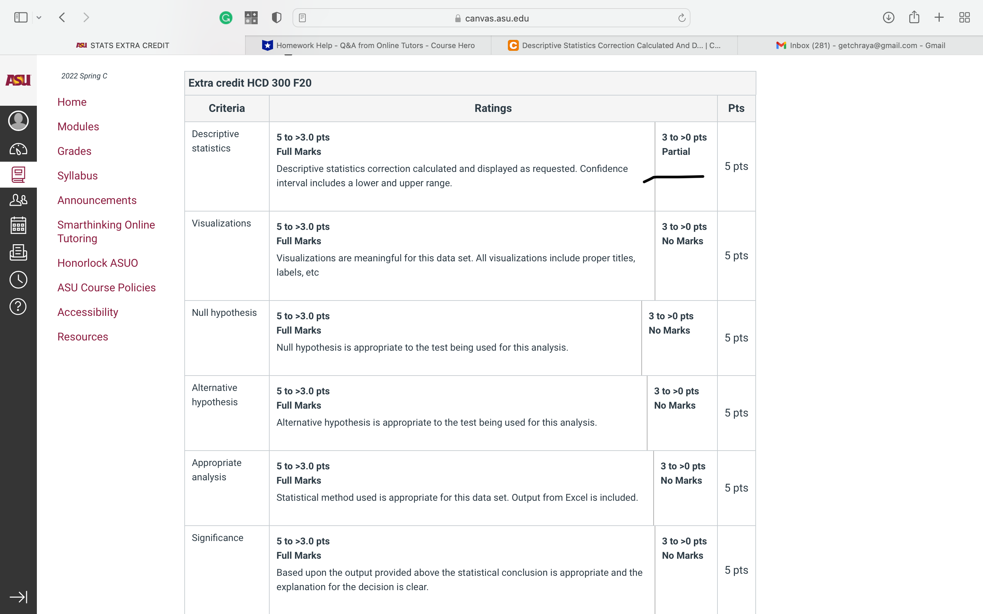
Task: Open the Groups people icon
Action: (18, 200)
